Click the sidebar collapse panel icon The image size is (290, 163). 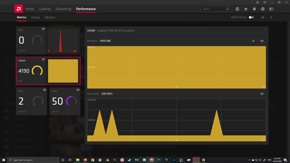271,9
